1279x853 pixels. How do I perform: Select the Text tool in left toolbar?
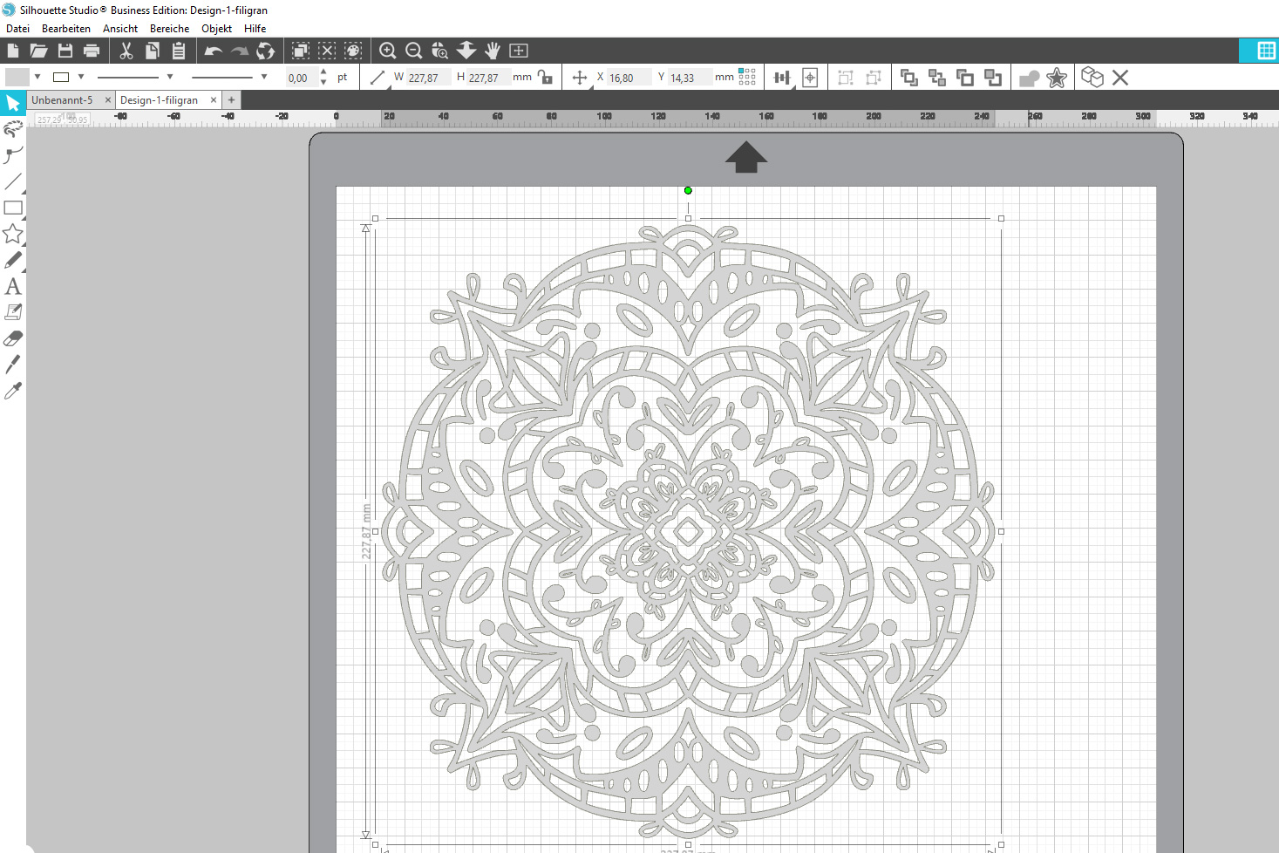(13, 286)
